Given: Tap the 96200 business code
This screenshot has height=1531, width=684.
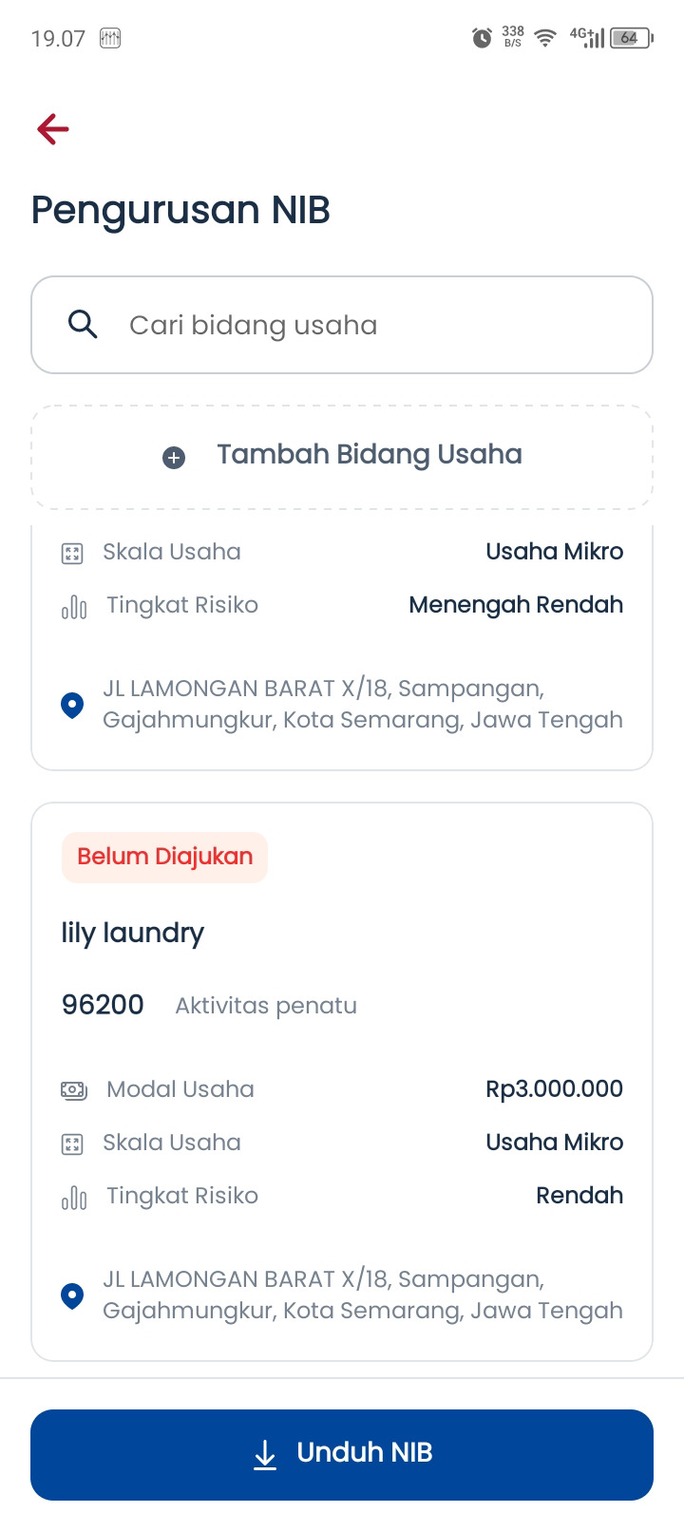Looking at the screenshot, I should tap(103, 1005).
